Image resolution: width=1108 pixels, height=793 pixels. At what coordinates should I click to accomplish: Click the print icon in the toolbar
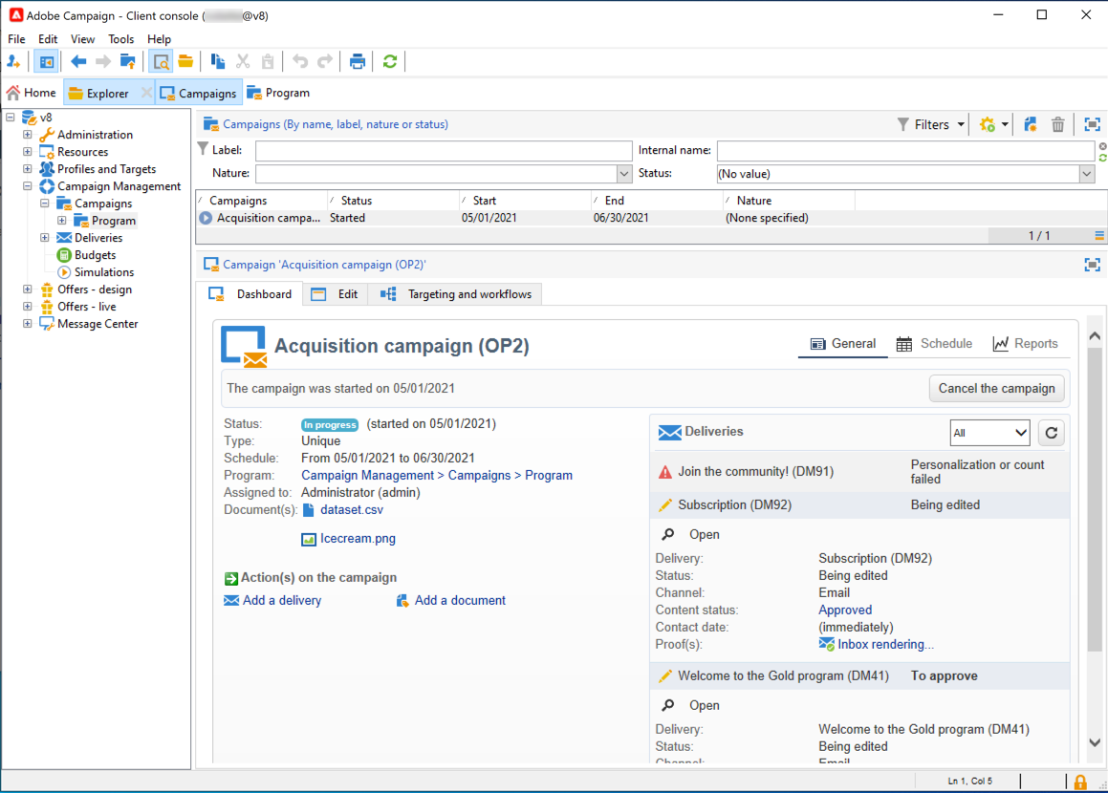358,61
